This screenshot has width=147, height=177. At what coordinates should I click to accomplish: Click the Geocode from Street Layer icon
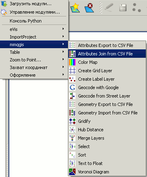(x=72, y=96)
